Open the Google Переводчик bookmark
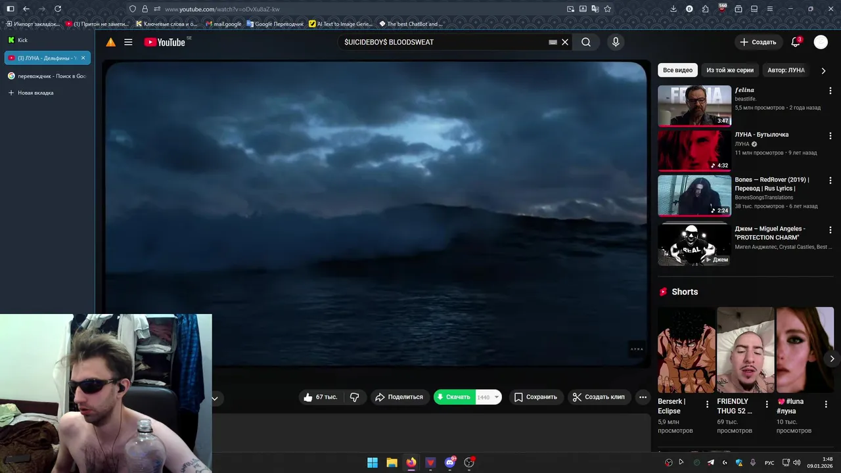Screen dimensions: 841x473 [275, 24]
